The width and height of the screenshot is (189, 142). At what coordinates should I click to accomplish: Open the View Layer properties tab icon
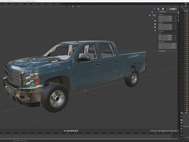click(x=182, y=126)
